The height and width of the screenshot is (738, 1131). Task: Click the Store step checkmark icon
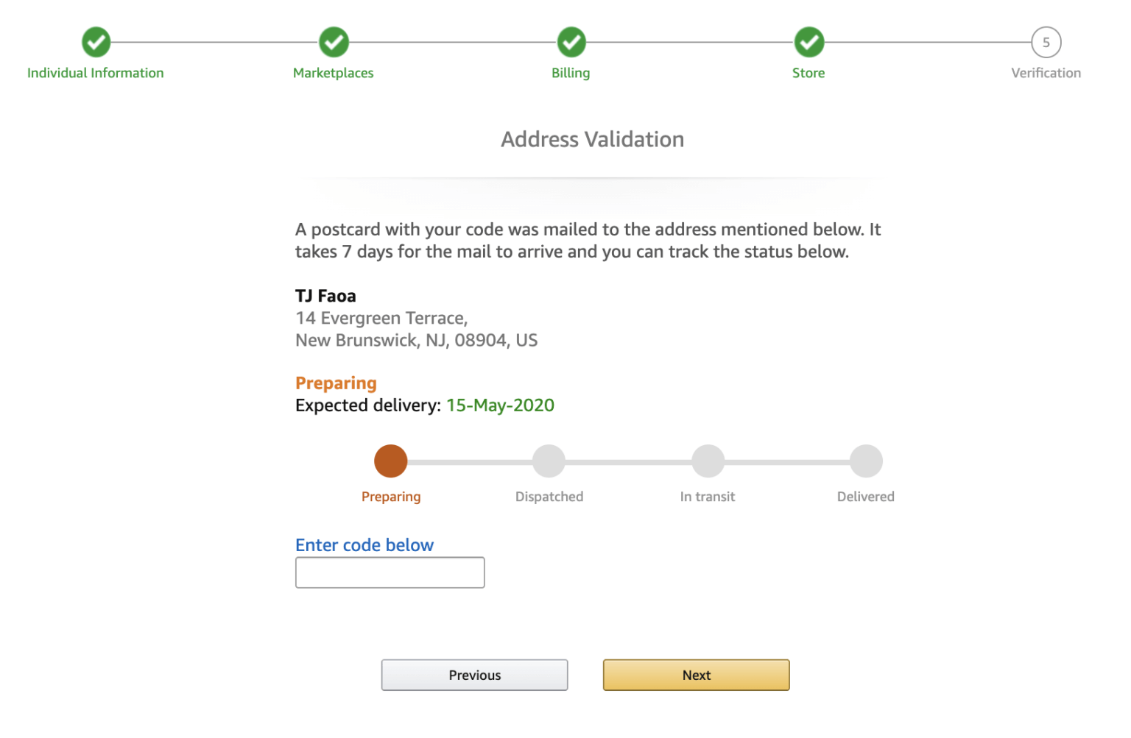[x=808, y=42]
